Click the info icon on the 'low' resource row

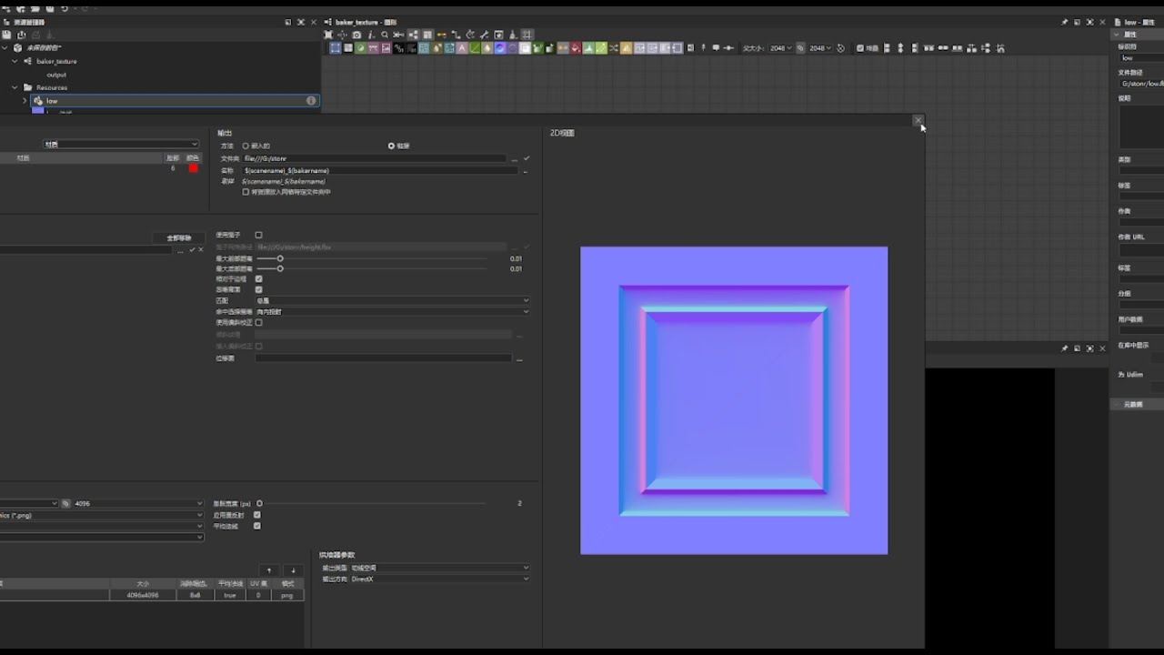[x=311, y=101]
